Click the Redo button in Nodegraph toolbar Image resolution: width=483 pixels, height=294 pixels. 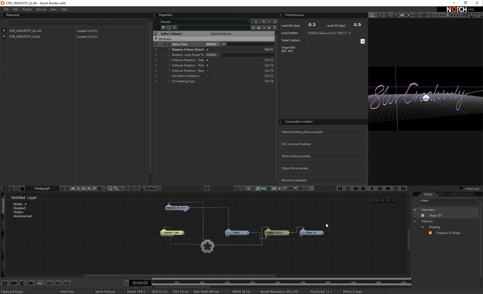67,189
